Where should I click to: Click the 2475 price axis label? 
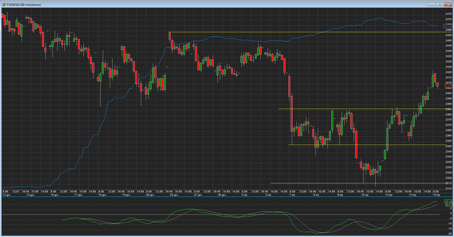pyautogui.click(x=448, y=19)
